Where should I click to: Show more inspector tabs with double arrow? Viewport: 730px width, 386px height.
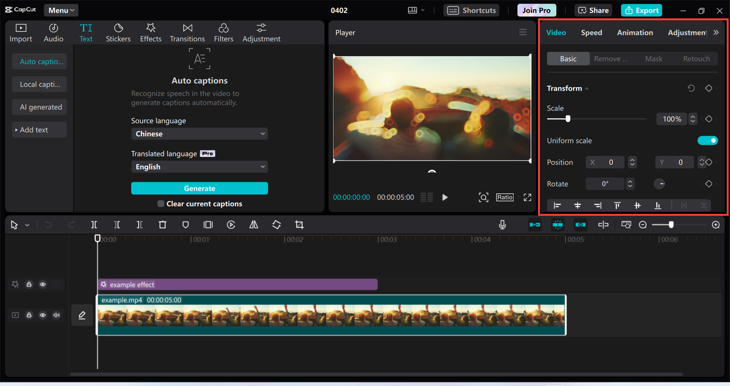pos(716,32)
